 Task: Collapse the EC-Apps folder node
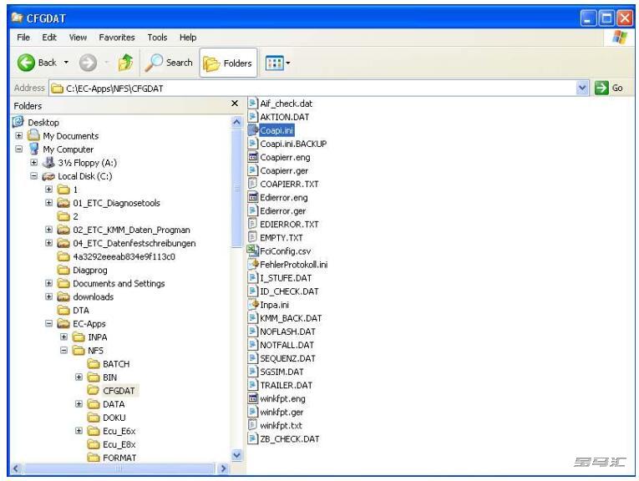[49, 324]
